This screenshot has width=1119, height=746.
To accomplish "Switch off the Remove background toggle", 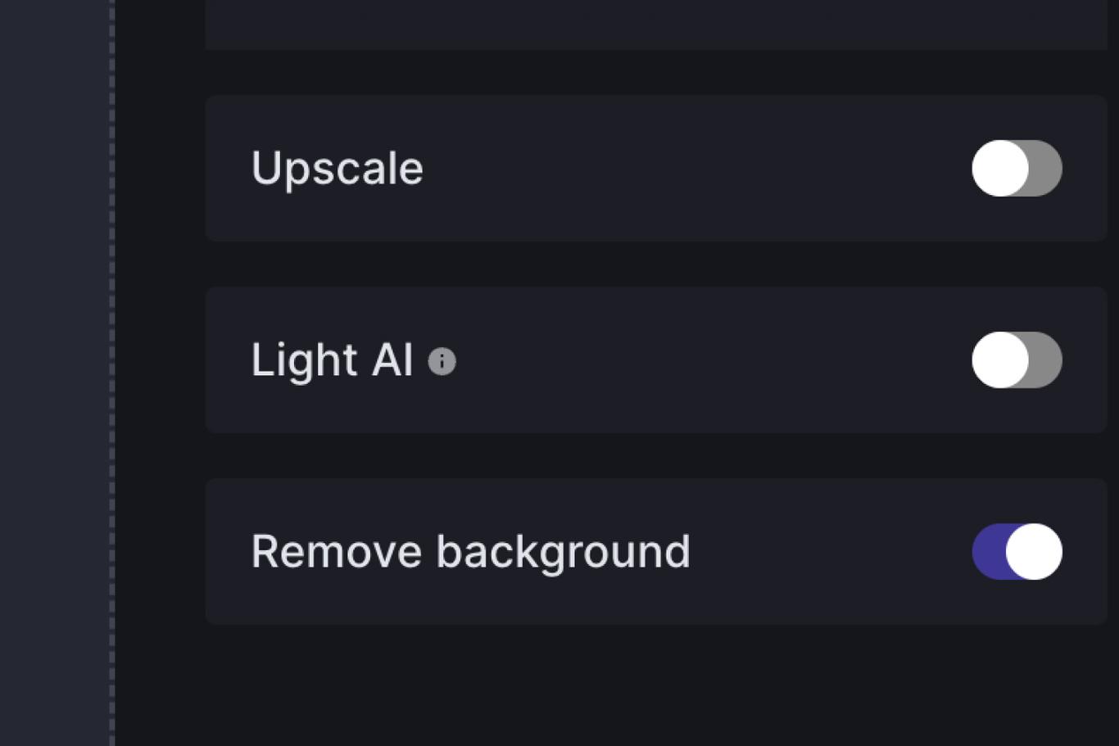I will [1016, 551].
